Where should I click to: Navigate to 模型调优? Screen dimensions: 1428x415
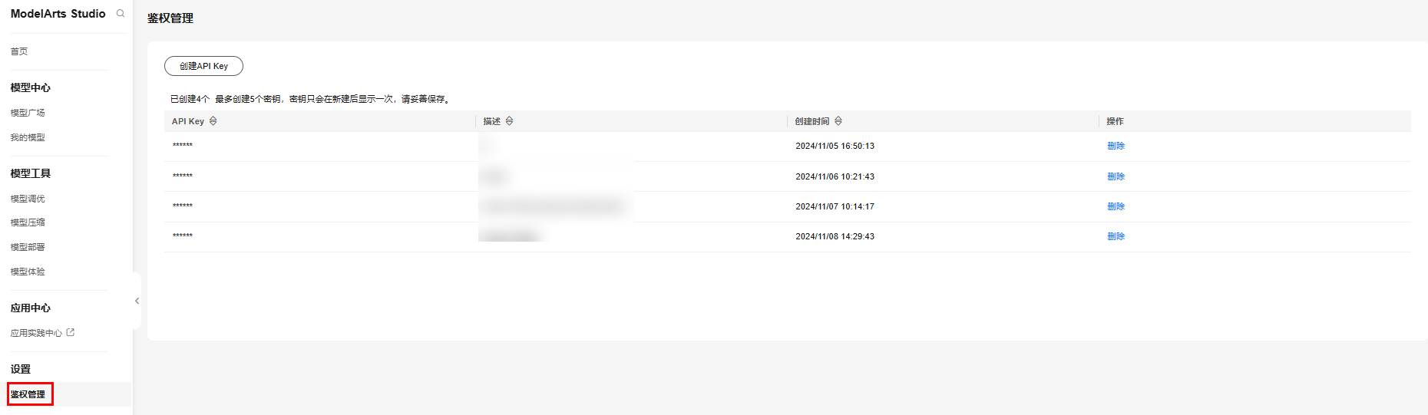28,199
